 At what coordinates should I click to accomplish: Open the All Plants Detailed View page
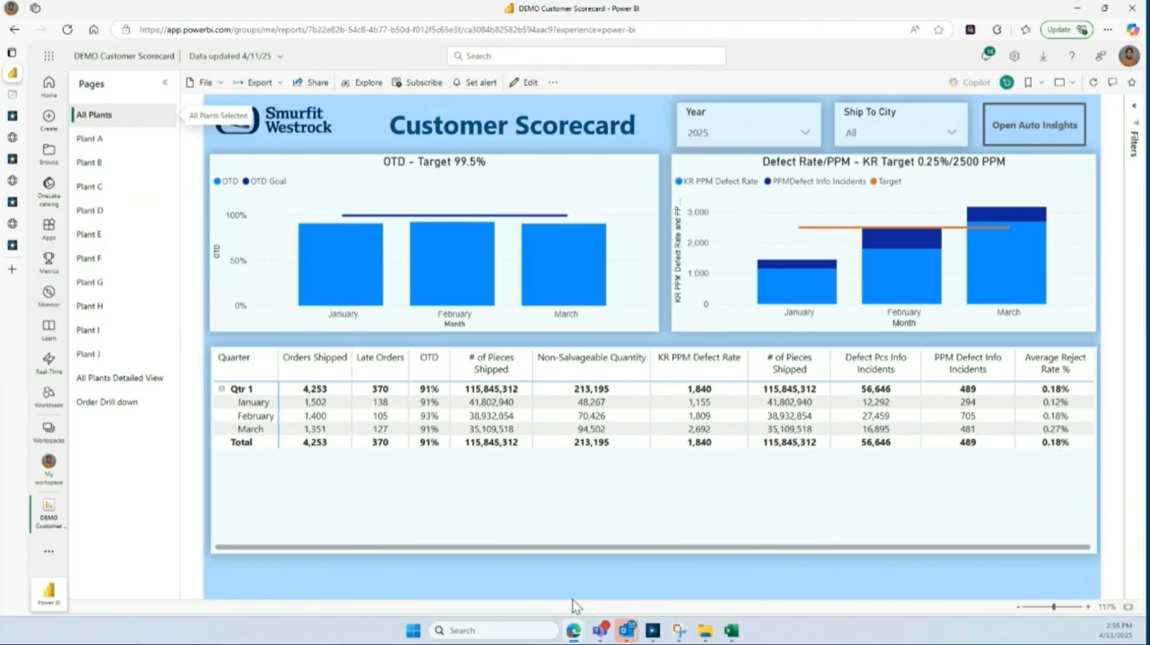pyautogui.click(x=123, y=377)
